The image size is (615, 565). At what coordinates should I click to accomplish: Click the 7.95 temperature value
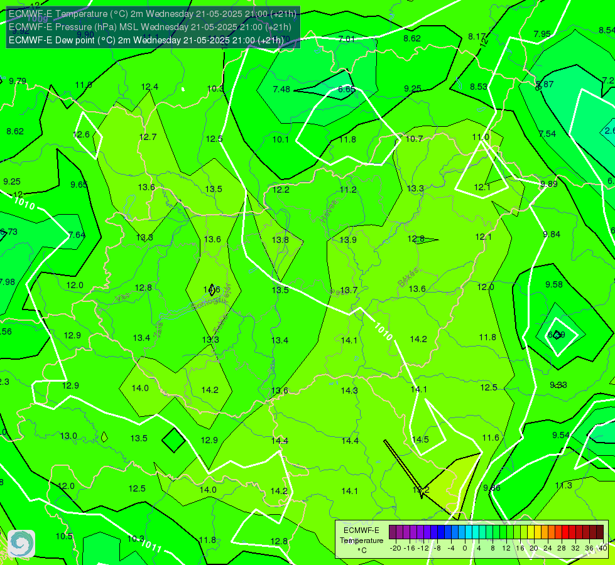pos(542,34)
